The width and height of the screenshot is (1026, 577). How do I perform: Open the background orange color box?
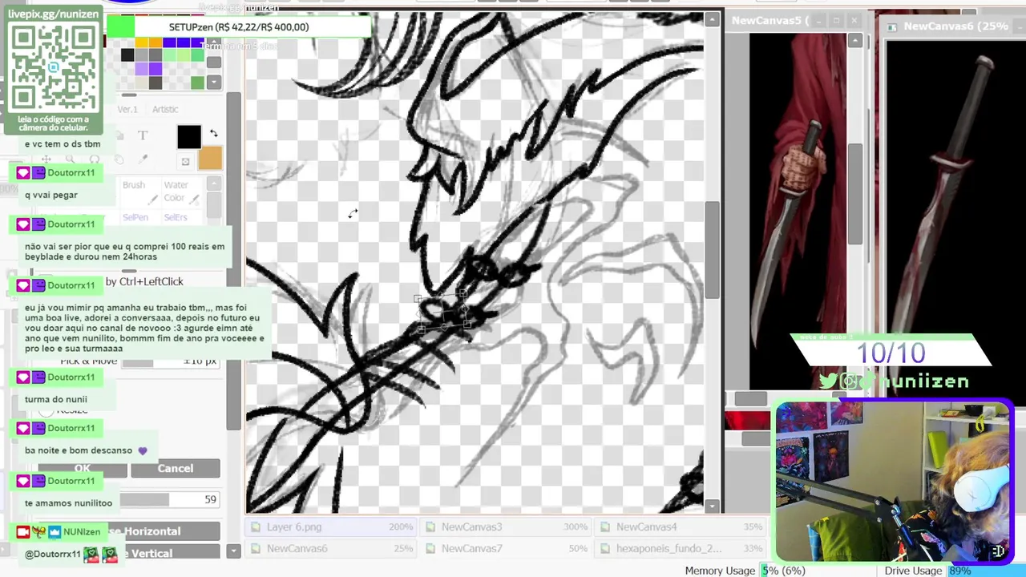pyautogui.click(x=209, y=158)
